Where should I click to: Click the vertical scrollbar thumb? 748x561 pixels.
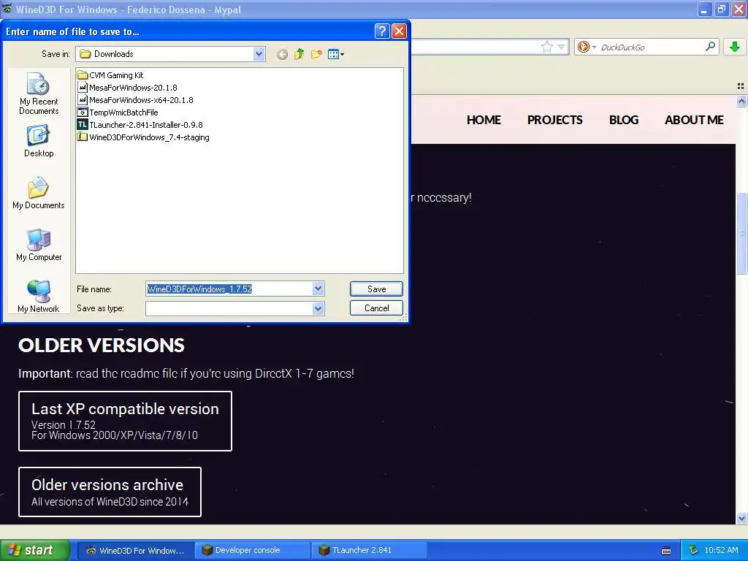[741, 233]
